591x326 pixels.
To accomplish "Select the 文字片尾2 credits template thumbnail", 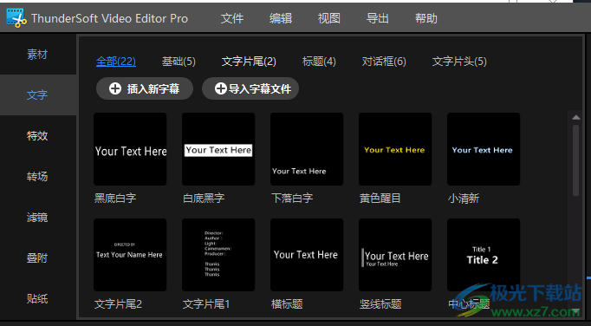I will click(x=130, y=255).
